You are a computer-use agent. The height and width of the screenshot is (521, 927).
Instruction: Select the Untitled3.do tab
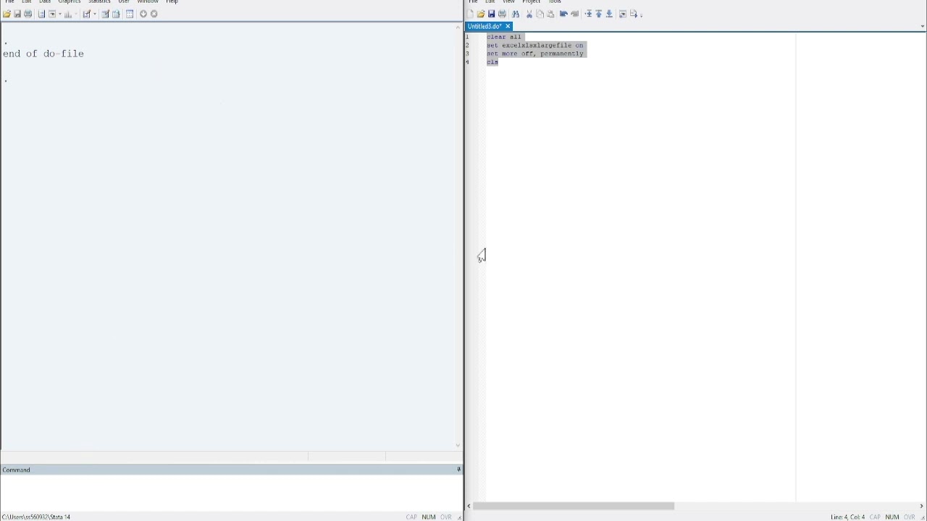(x=485, y=26)
